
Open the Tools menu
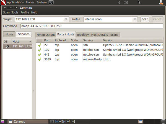click(15, 12)
